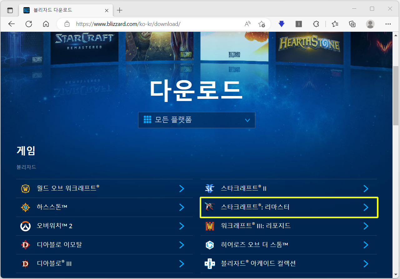The image size is (400, 279).
Task: Open the Collections icon
Action: pyautogui.click(x=352, y=24)
